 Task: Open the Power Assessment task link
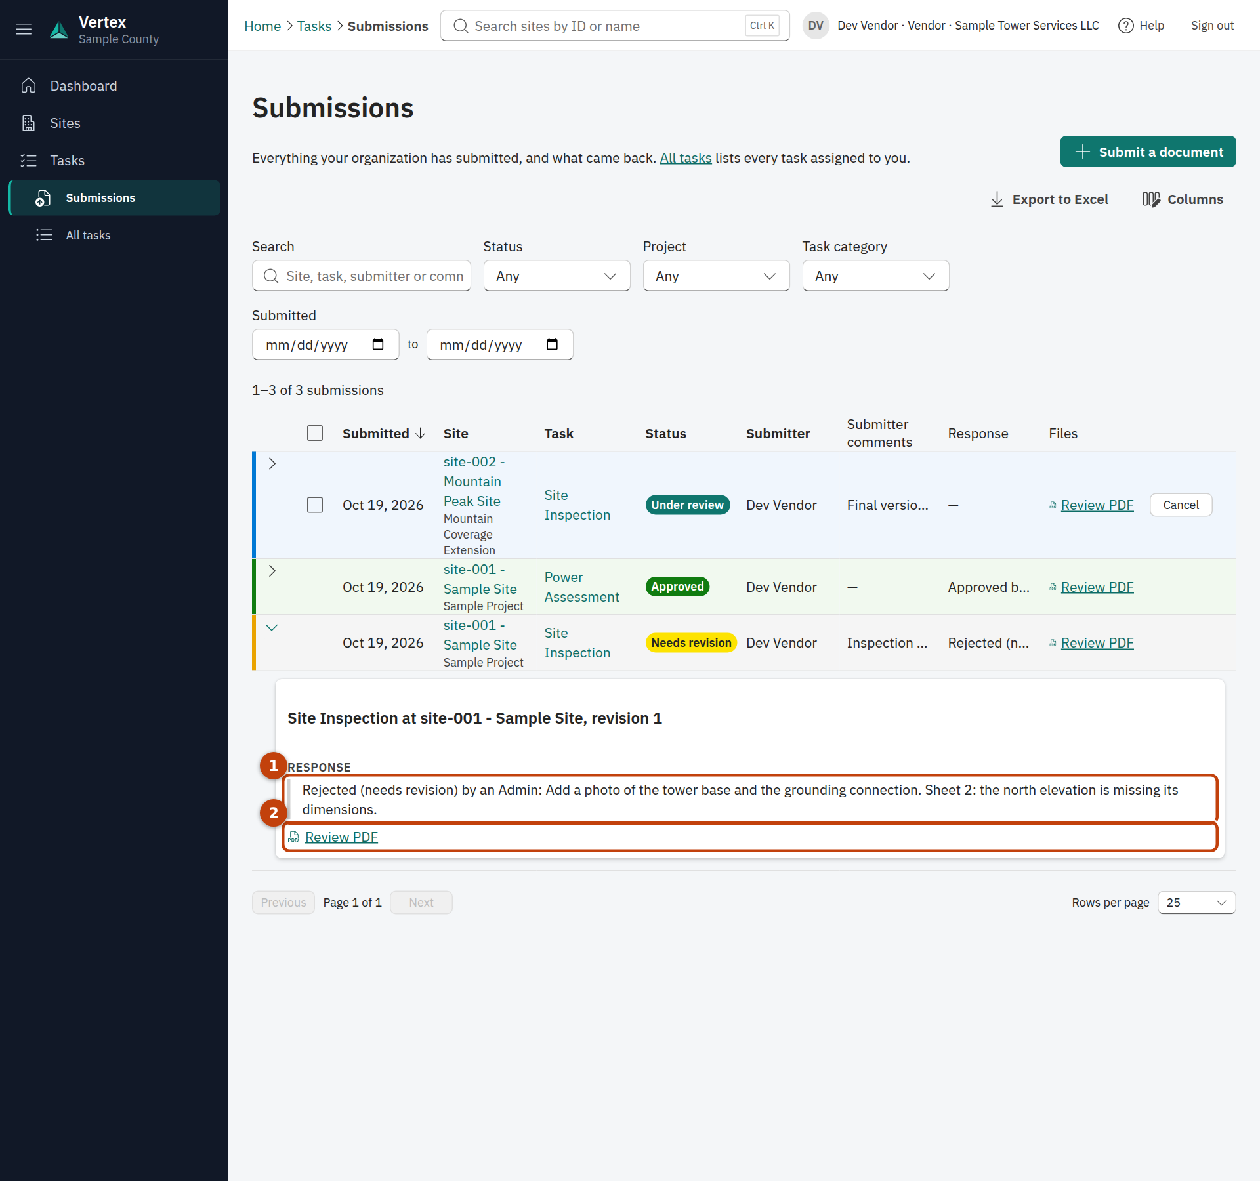pos(581,587)
